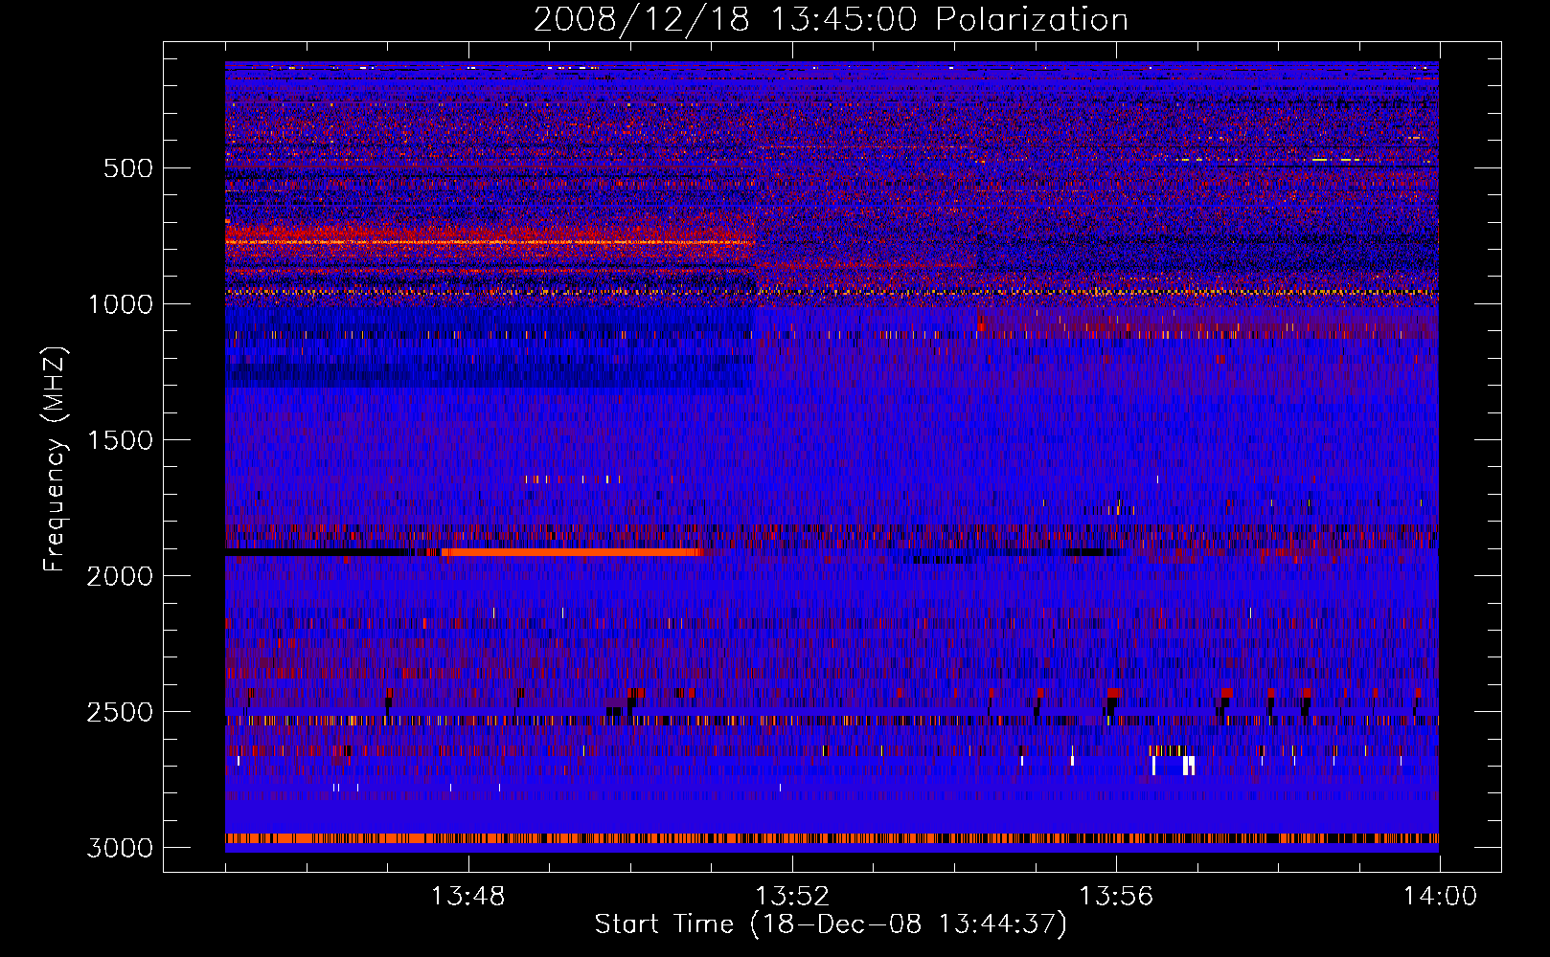Click the 2000 frequency tick label
This screenshot has width=1550, height=957.
120,576
